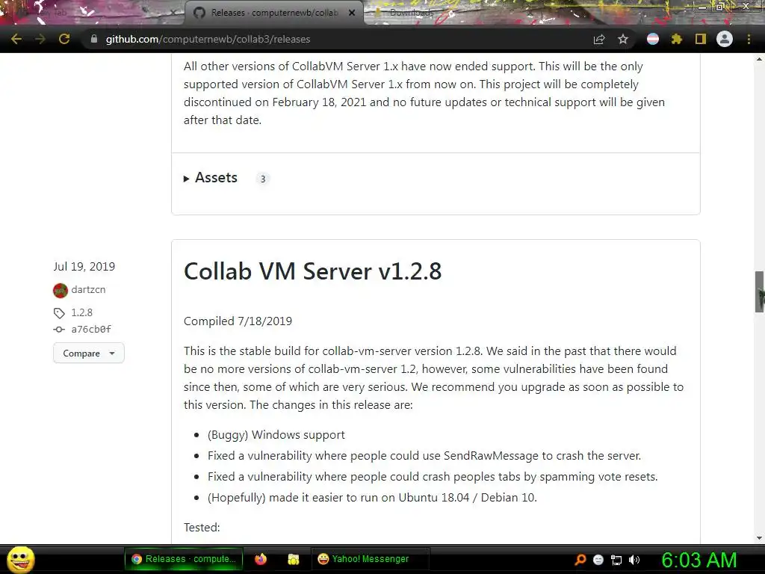Go forward with browser forward arrow

[40, 39]
